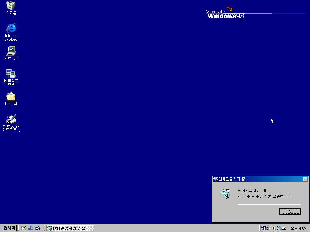Close the 한메일검사기 정보 dialog with X
This screenshot has height=232, width=310.
[x=305, y=179]
